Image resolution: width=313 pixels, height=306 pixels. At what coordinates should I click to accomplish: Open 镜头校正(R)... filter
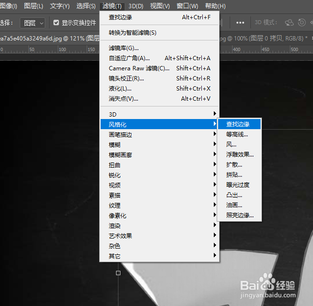coord(159,79)
